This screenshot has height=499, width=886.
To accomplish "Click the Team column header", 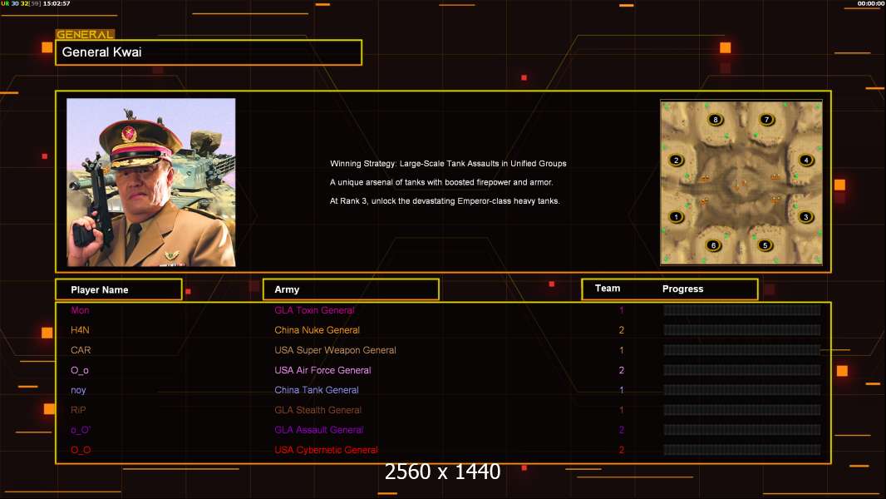I will (608, 289).
